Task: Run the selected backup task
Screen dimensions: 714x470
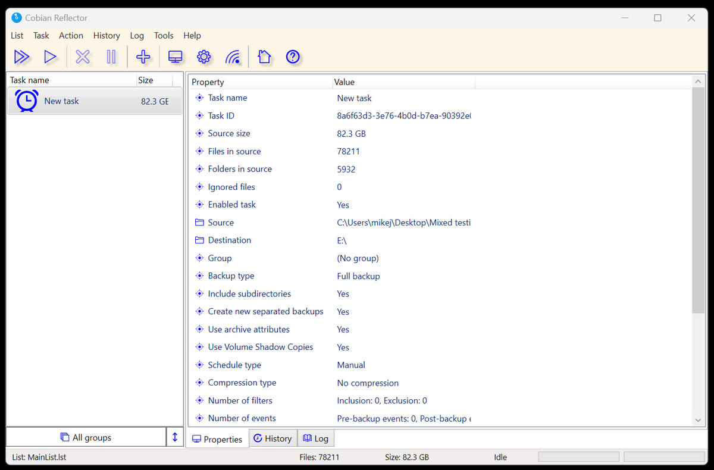Action: point(51,57)
